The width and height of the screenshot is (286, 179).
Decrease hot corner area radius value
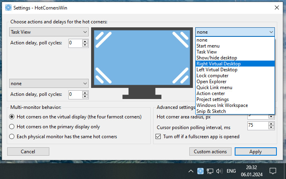(271, 116)
